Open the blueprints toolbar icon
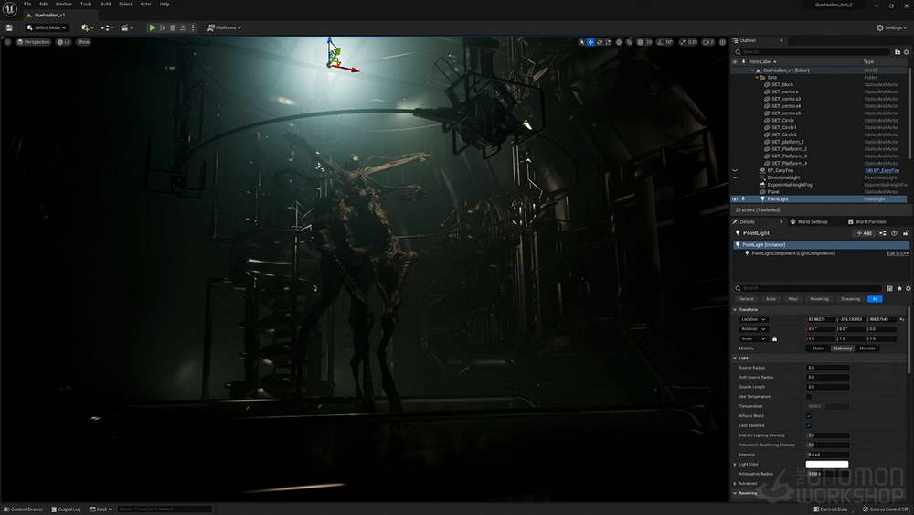914x515 pixels. coord(106,27)
